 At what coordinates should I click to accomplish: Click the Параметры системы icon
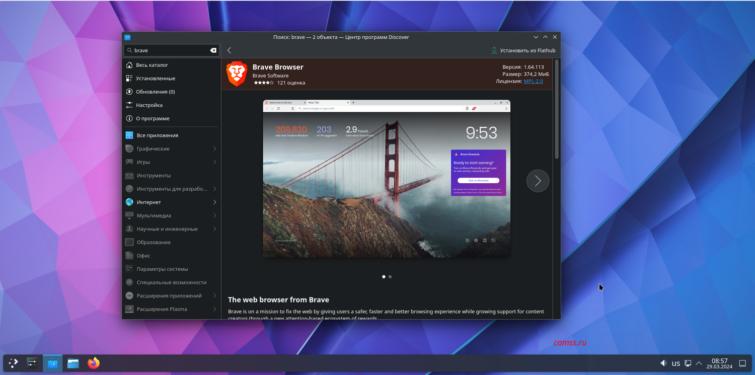(x=129, y=269)
